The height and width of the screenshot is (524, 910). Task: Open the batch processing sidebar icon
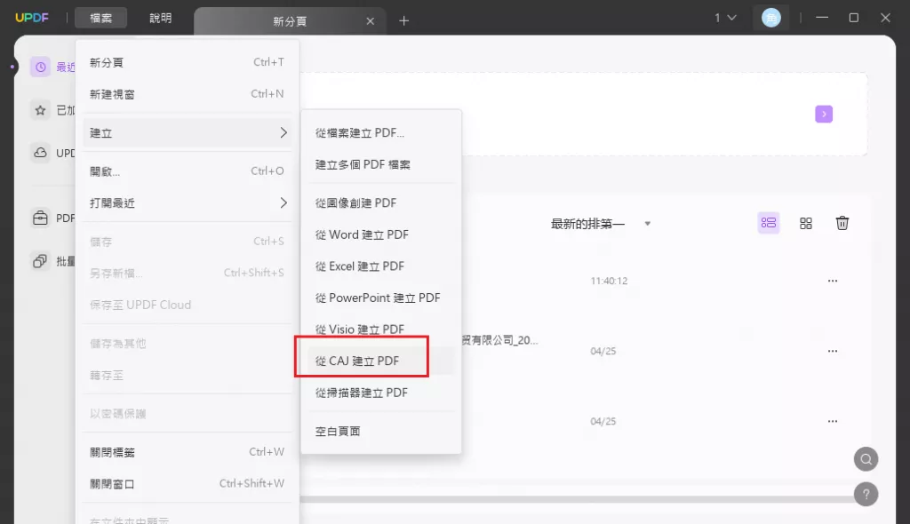click(40, 261)
